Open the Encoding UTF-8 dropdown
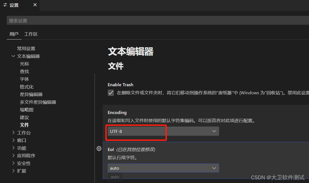The width and height of the screenshot is (309, 183). pyautogui.click(x=163, y=131)
